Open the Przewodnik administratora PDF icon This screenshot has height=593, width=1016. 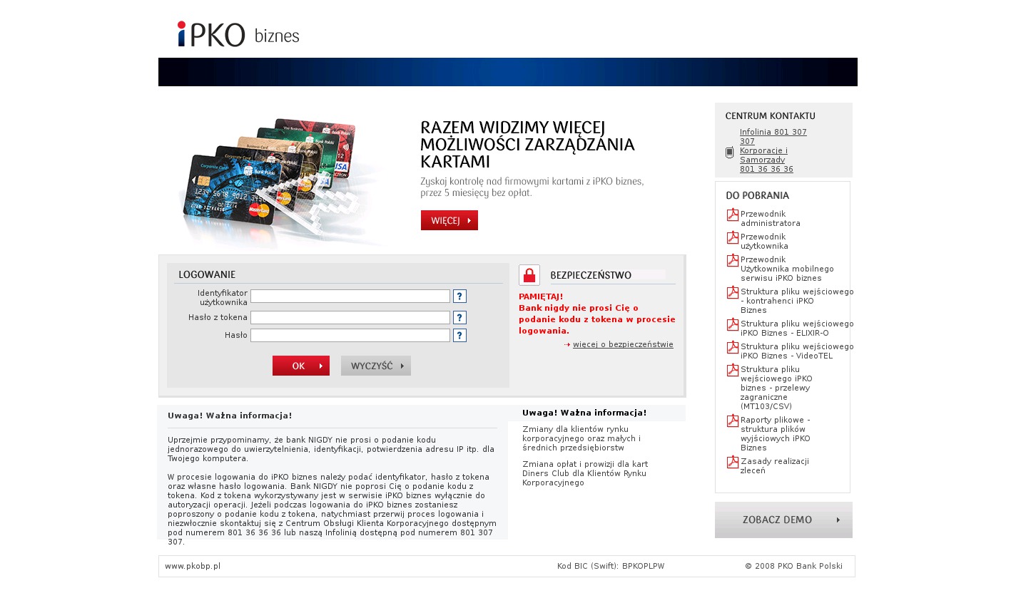click(x=732, y=215)
